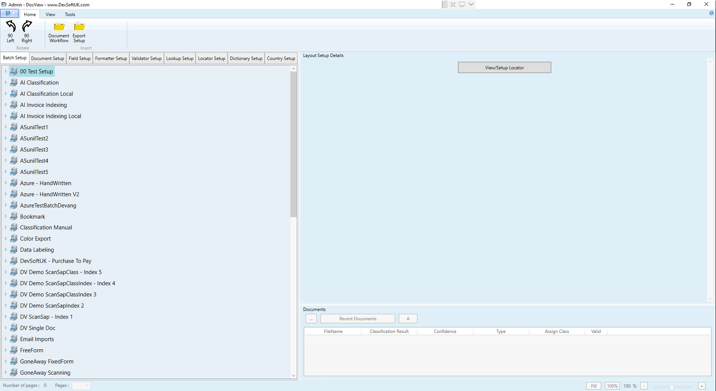Switch to the Tools ribbon tab
This screenshot has height=391, width=716.
click(x=70, y=14)
